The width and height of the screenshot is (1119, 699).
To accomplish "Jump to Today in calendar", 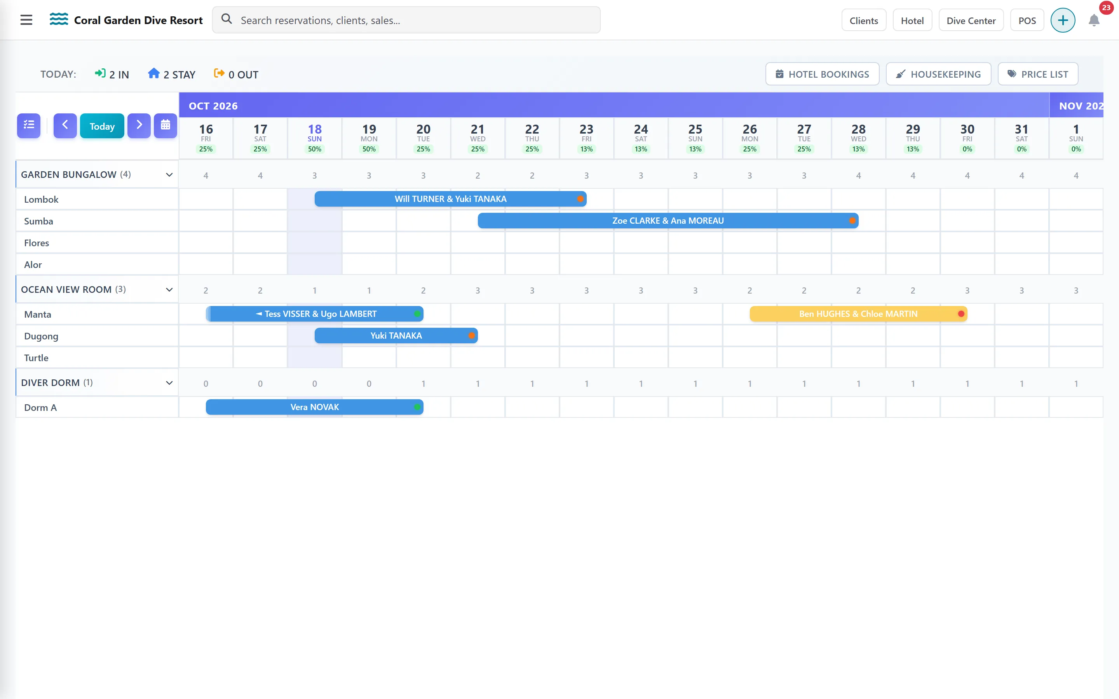I will (102, 126).
